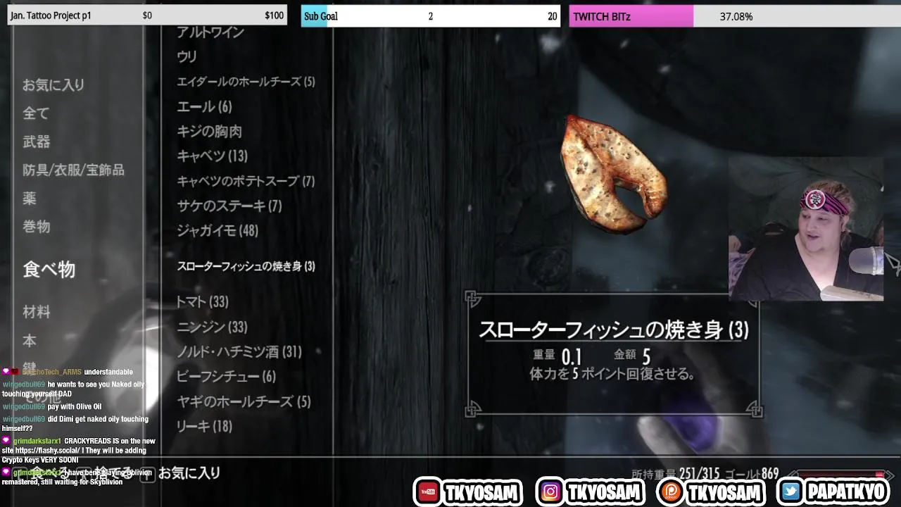The width and height of the screenshot is (901, 507).
Task: Open the Patreon TKYOSAM icon
Action: pyautogui.click(x=670, y=492)
